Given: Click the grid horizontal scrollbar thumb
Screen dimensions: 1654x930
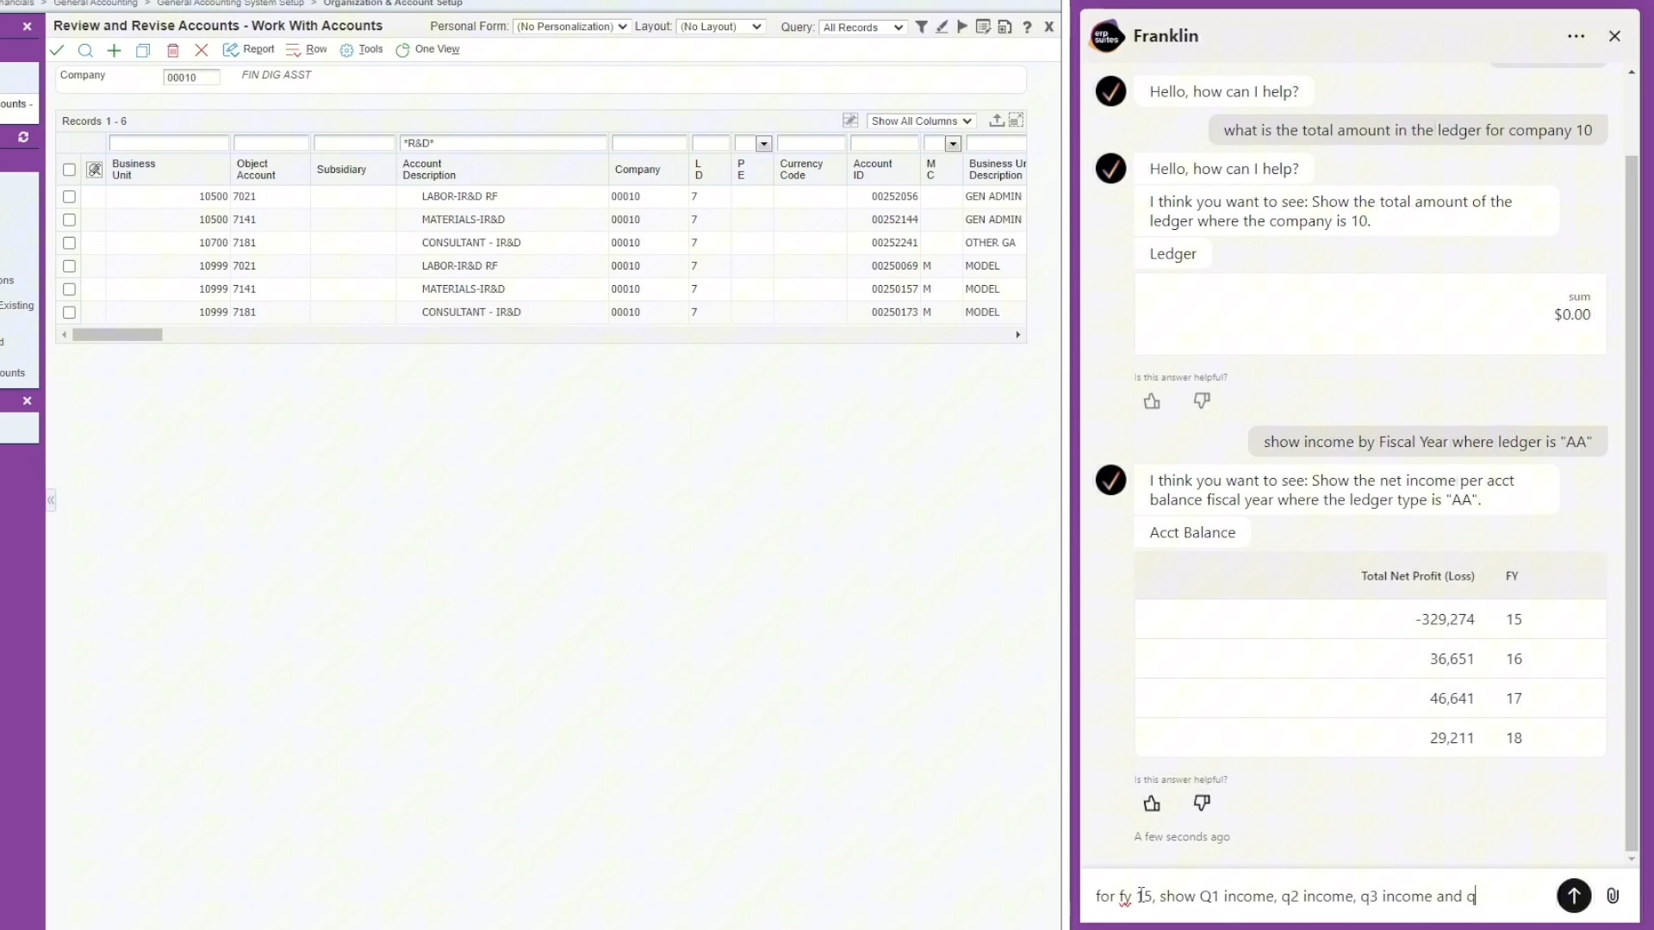Looking at the screenshot, I should point(117,335).
